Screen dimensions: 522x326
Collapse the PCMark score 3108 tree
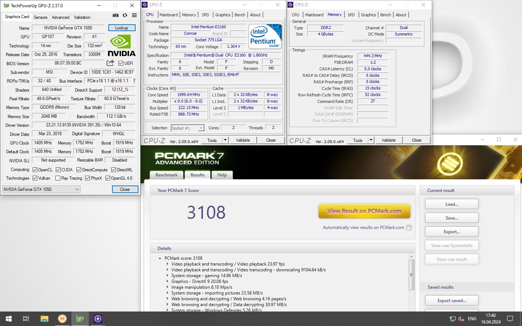(x=159, y=258)
